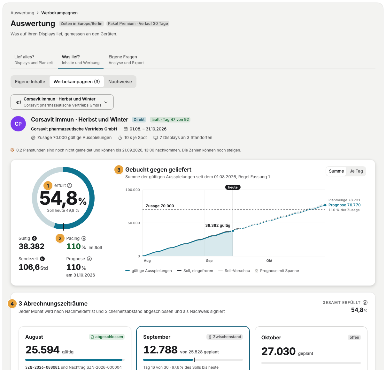Click the signed icon in the abgeschlossen badge
This screenshot has width=386, height=370.
pyautogui.click(x=92, y=337)
